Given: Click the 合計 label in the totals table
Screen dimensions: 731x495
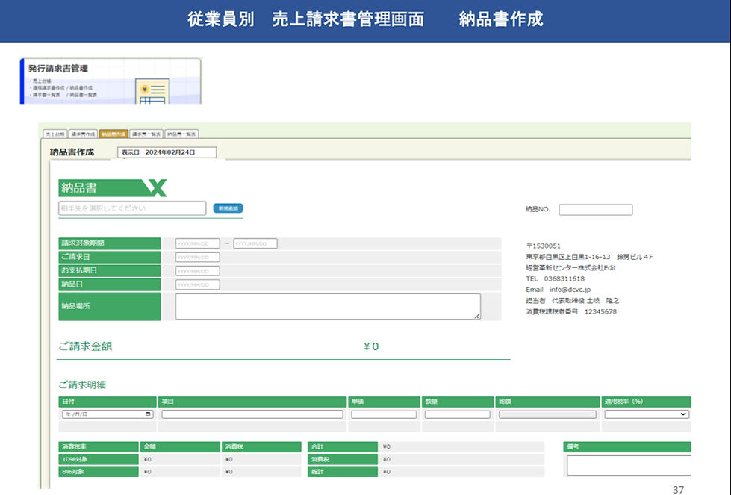Looking at the screenshot, I should [342, 447].
